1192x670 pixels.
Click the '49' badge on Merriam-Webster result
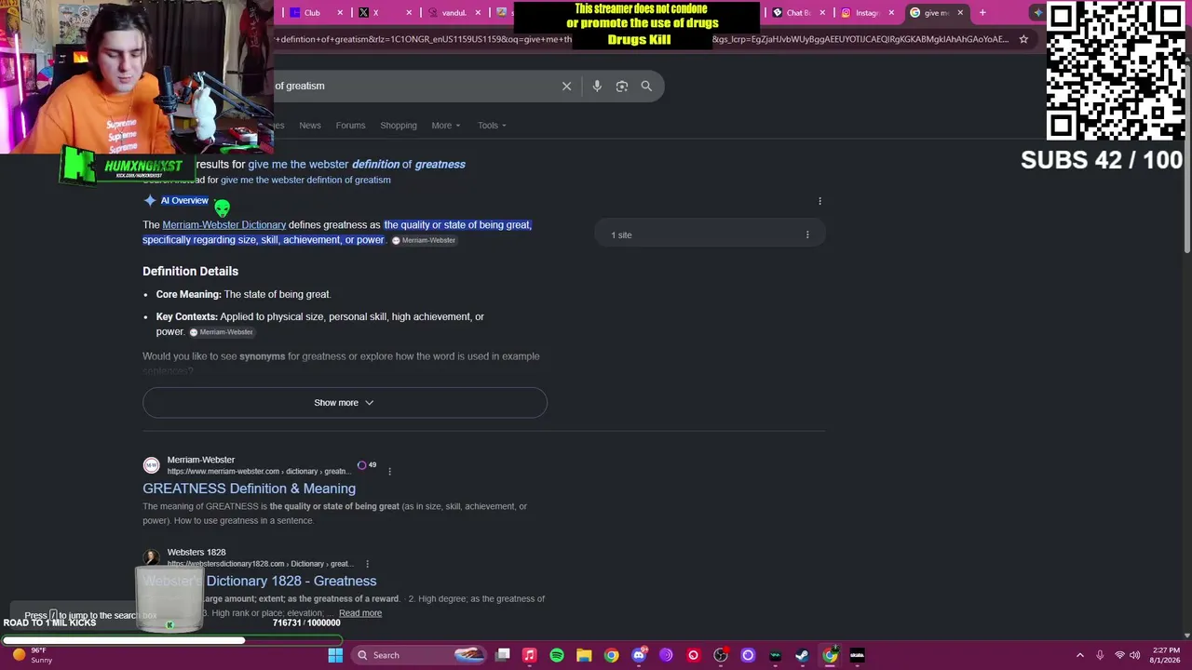(368, 465)
